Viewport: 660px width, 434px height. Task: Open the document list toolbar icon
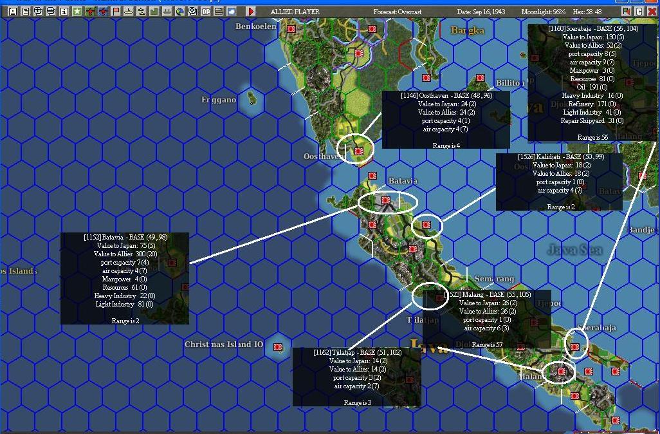pyautogui.click(x=26, y=12)
